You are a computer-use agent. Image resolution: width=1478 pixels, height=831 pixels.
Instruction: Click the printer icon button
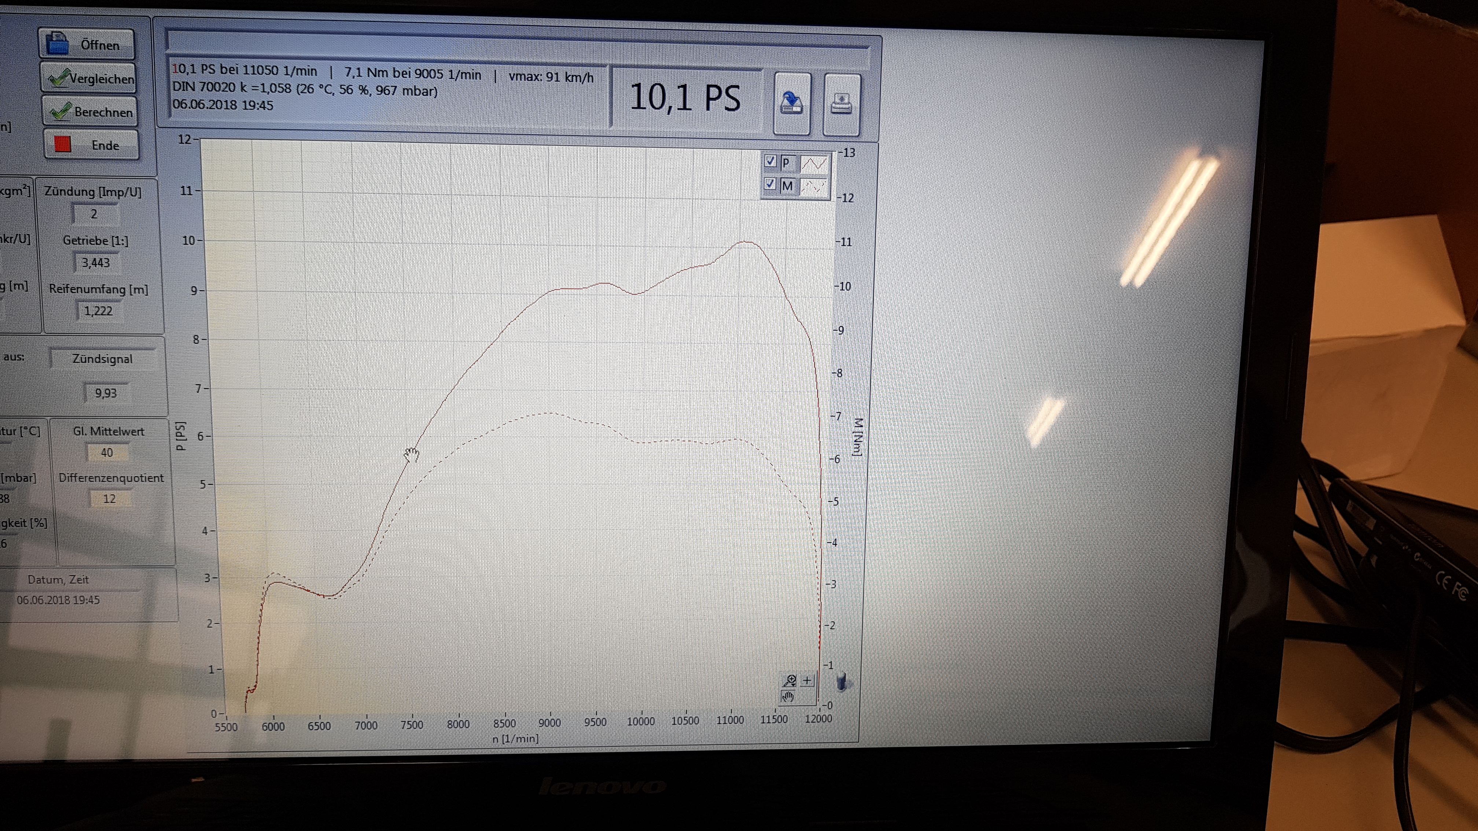841,104
